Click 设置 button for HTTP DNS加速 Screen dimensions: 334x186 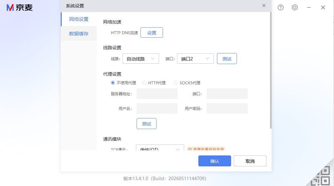[x=152, y=33]
